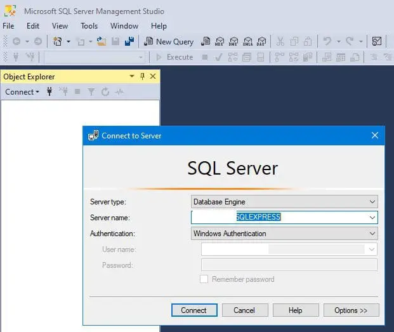Open the Connect dropdown in Object Explorer

[x=22, y=92]
